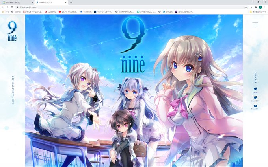
Task: Focus the address bar showing 9-nine-project.com
Action: (x=132, y=7)
